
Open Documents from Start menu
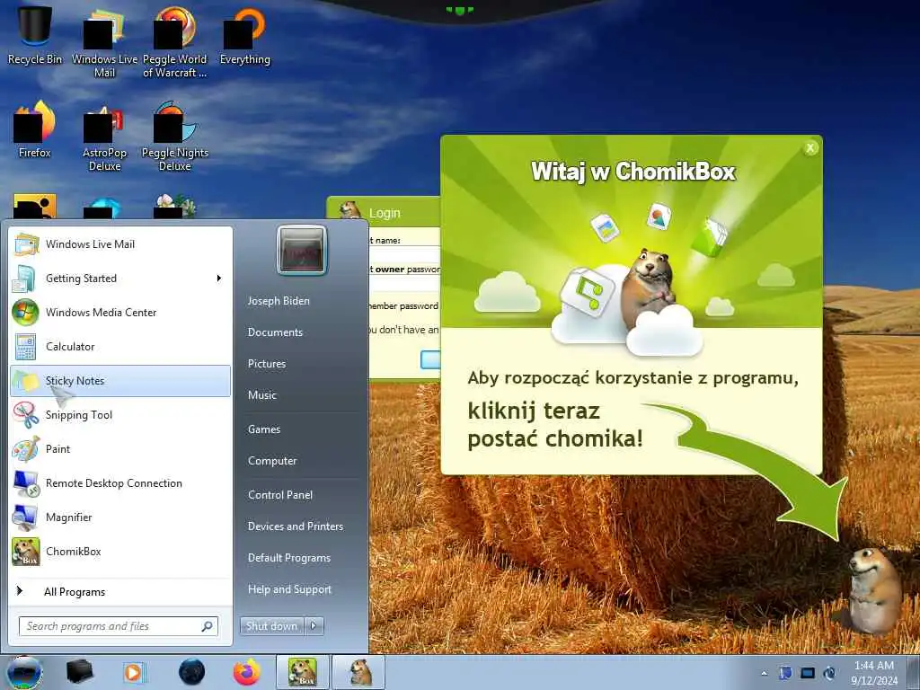[275, 332]
